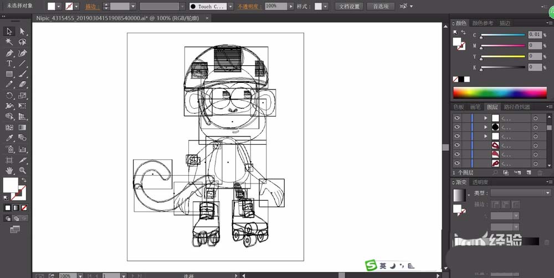554x278 pixels.
Task: Toggle visibility eye of last visible layer row
Action: click(457, 164)
